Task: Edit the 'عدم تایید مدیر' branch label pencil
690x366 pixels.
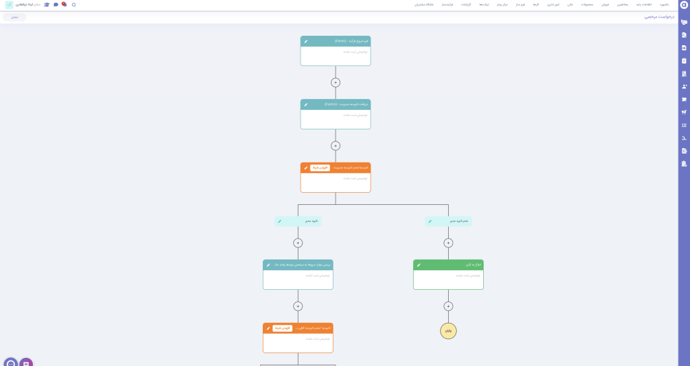Action: [x=430, y=221]
